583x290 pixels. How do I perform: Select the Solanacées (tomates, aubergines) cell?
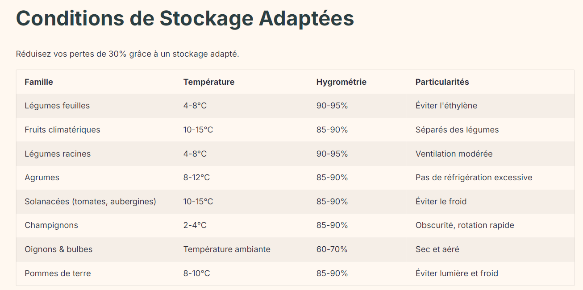pos(90,202)
